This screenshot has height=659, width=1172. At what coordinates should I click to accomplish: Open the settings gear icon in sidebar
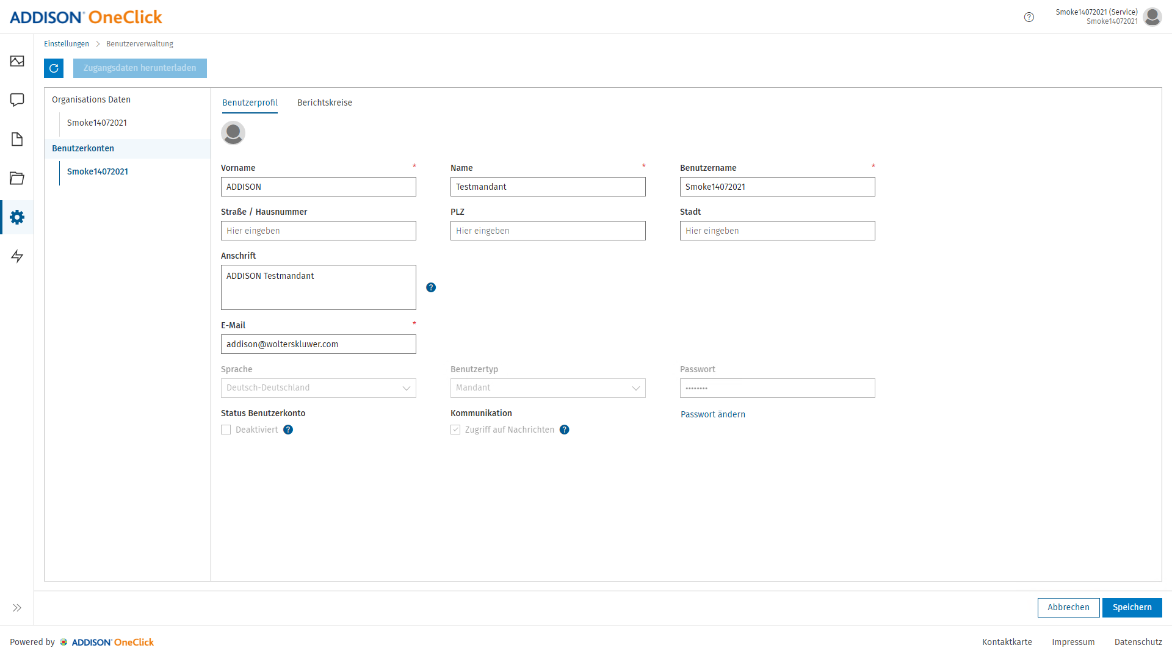[17, 217]
